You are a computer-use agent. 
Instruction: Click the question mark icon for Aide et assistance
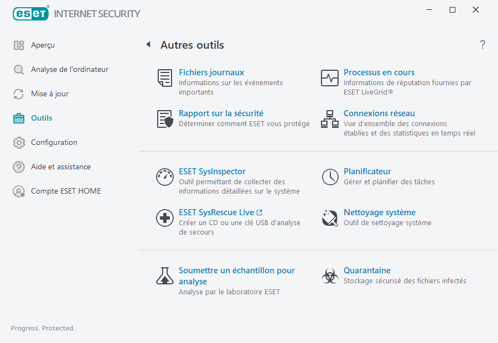(x=19, y=167)
